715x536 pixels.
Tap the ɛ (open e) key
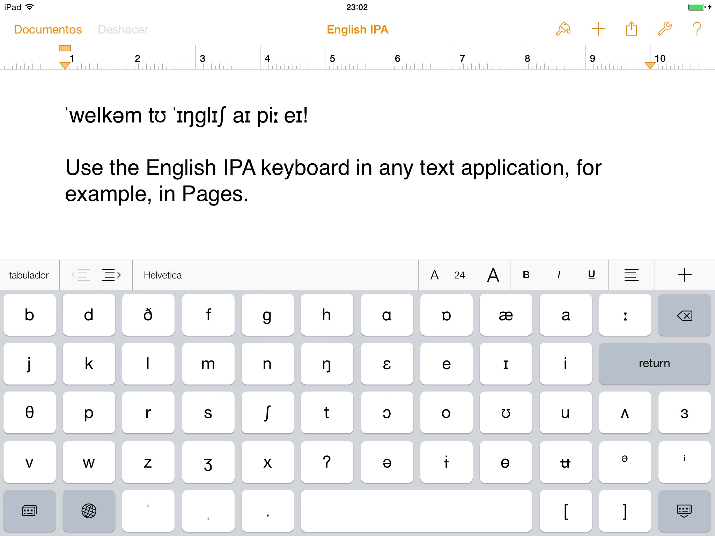click(387, 364)
